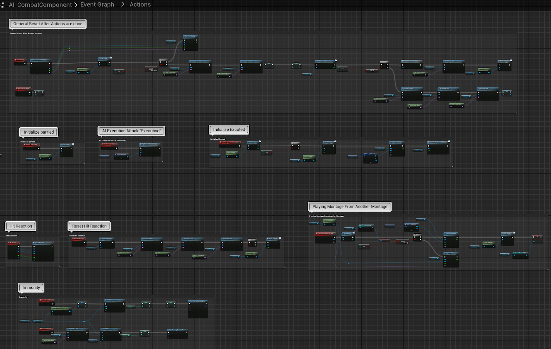This screenshot has height=349, width=551.
Task: Select the AI Execution Attack "Executing" bubble
Action: [132, 131]
